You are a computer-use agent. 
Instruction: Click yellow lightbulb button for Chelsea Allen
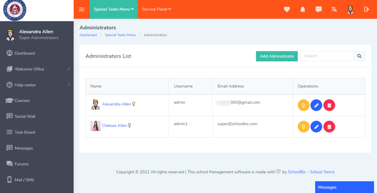click(303, 127)
